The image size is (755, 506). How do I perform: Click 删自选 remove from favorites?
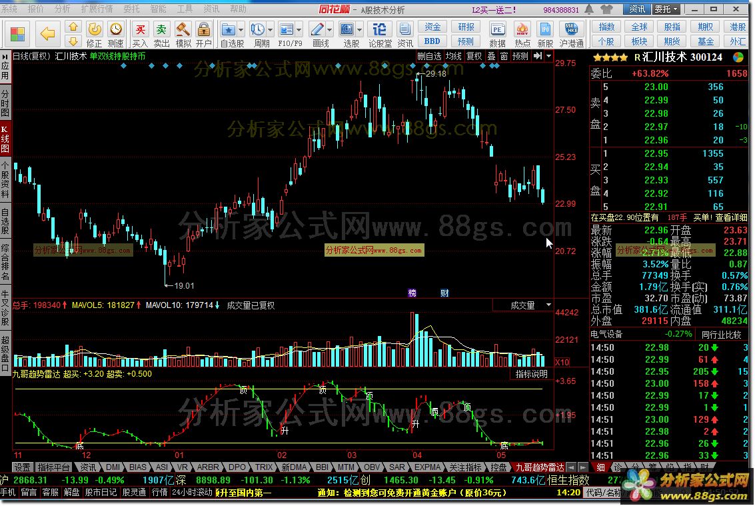tap(429, 57)
